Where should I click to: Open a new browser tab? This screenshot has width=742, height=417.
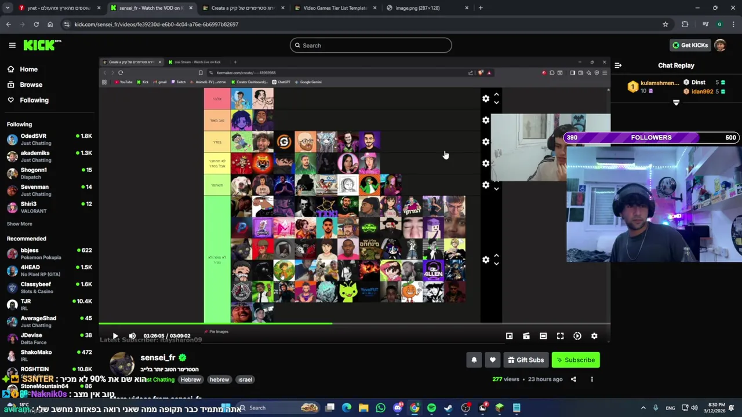point(481,8)
